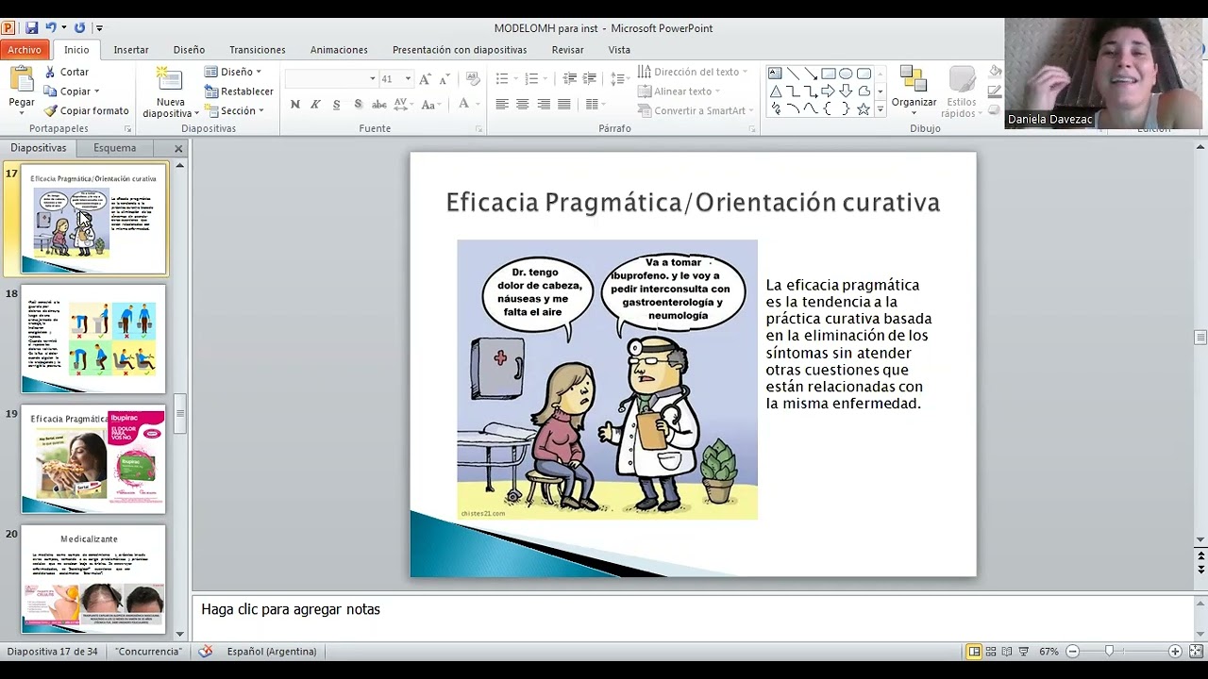Zoom out with the minus button
The width and height of the screenshot is (1208, 679).
pyautogui.click(x=1072, y=651)
